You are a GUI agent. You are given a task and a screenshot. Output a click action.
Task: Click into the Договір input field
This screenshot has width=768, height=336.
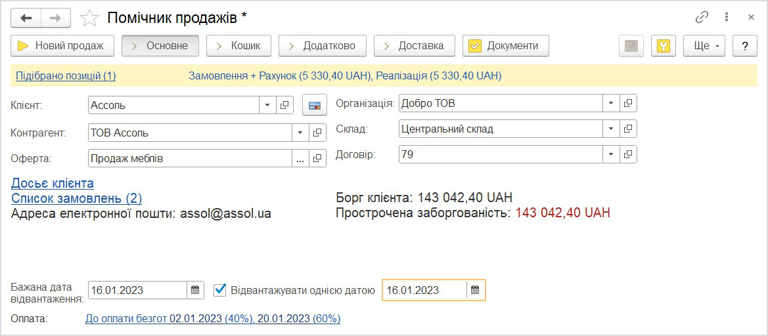click(x=499, y=154)
